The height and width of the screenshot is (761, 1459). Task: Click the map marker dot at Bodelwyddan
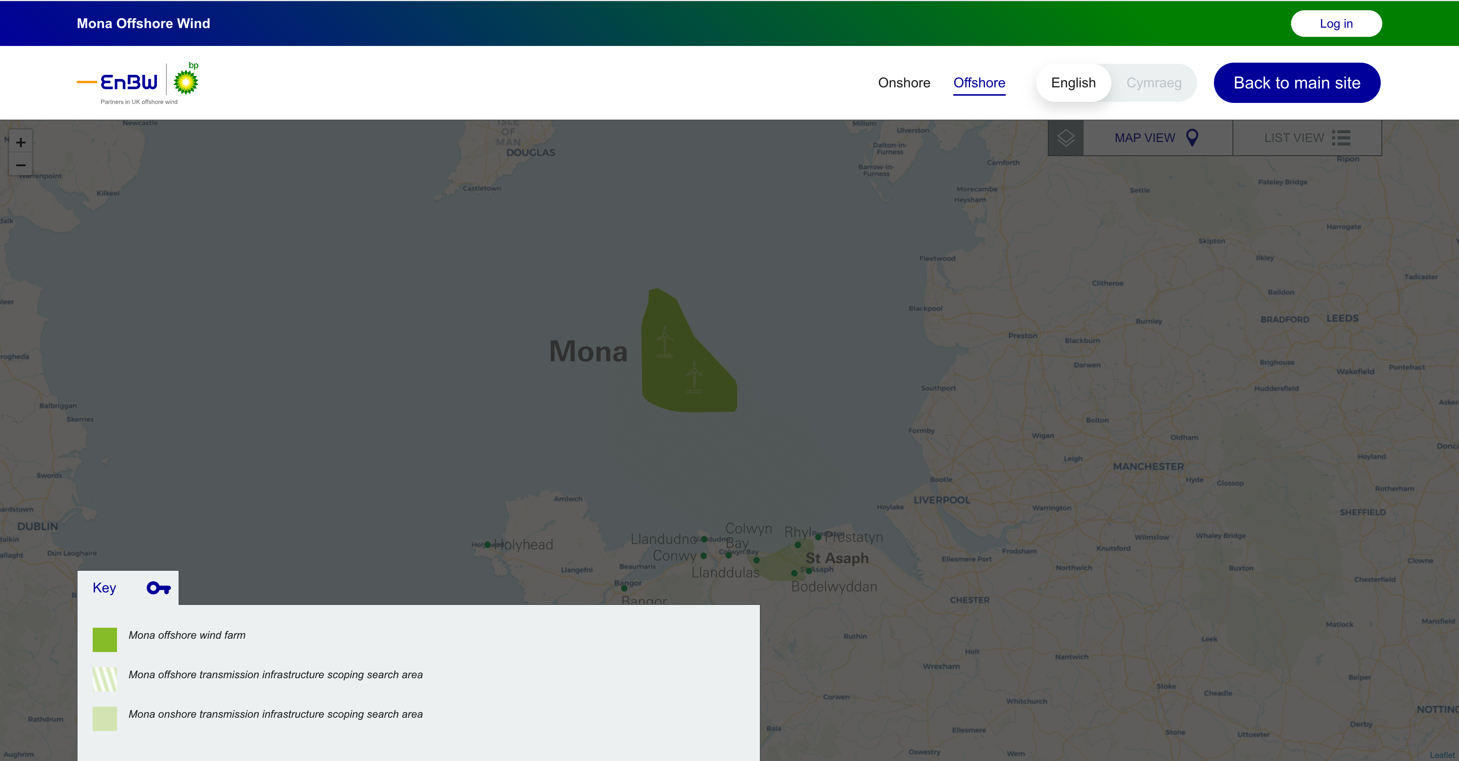tap(794, 573)
